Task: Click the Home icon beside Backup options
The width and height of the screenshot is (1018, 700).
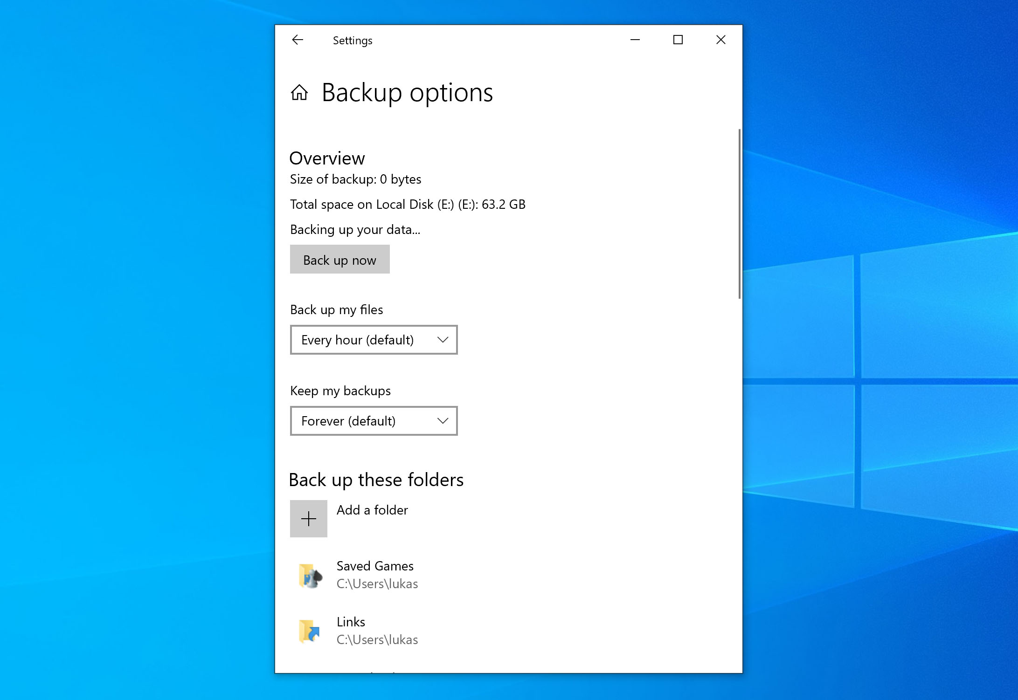Action: point(299,92)
